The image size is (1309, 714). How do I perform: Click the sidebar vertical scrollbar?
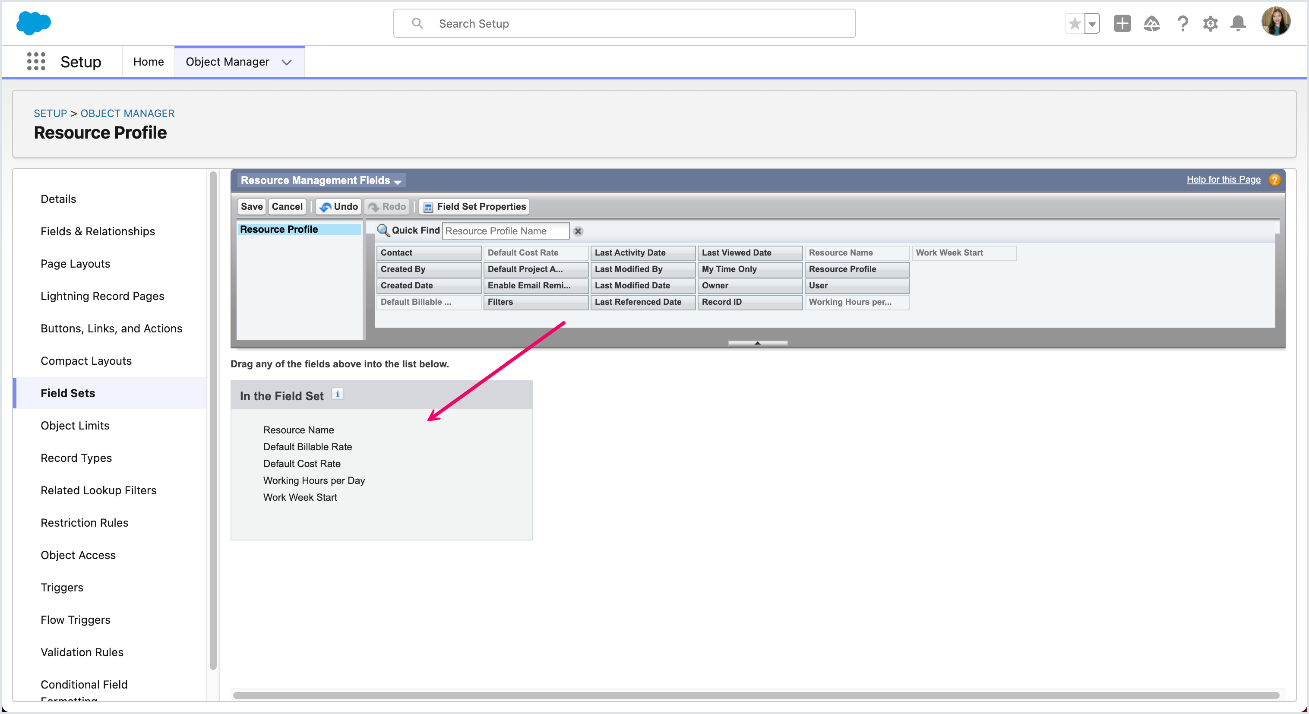[213, 420]
